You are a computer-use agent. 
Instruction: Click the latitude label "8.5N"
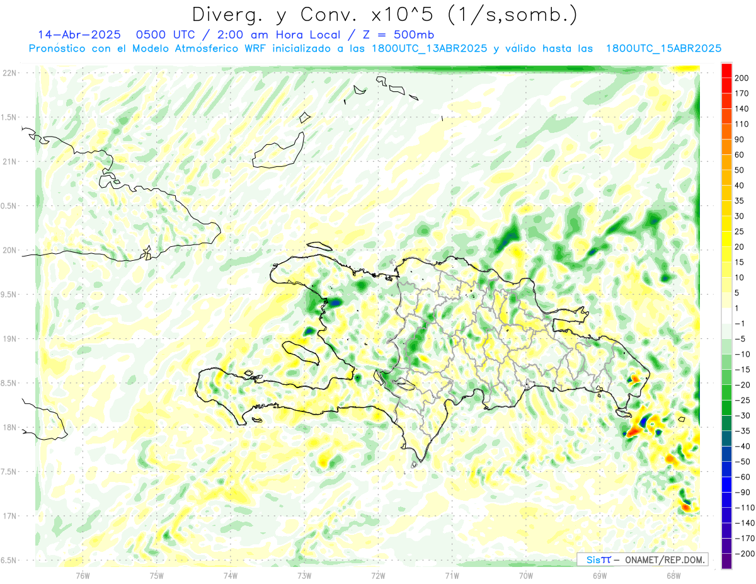click(9, 383)
